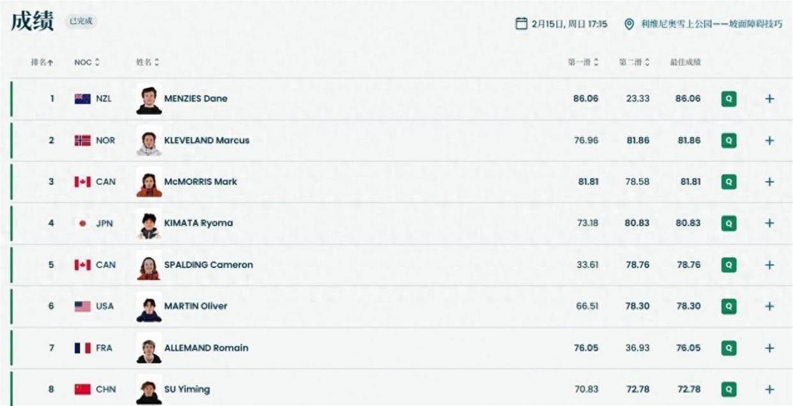Click the 已完成 status badge
793x406 pixels.
pos(81,21)
